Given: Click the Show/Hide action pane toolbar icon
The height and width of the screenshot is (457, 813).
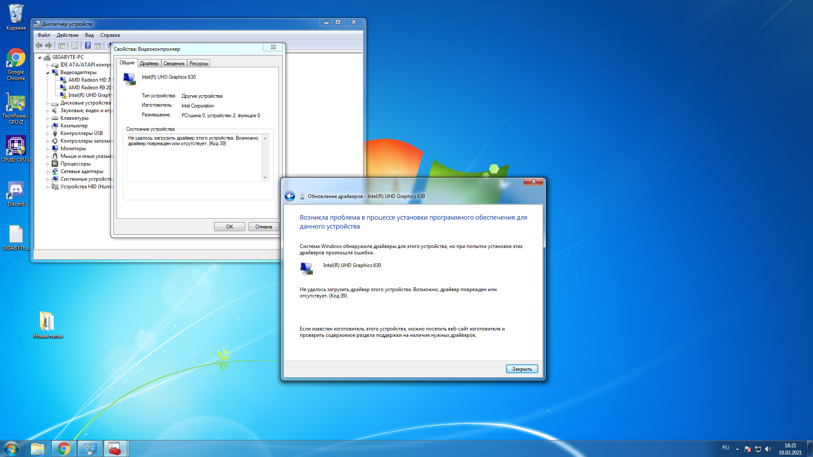Looking at the screenshot, I should 98,45.
